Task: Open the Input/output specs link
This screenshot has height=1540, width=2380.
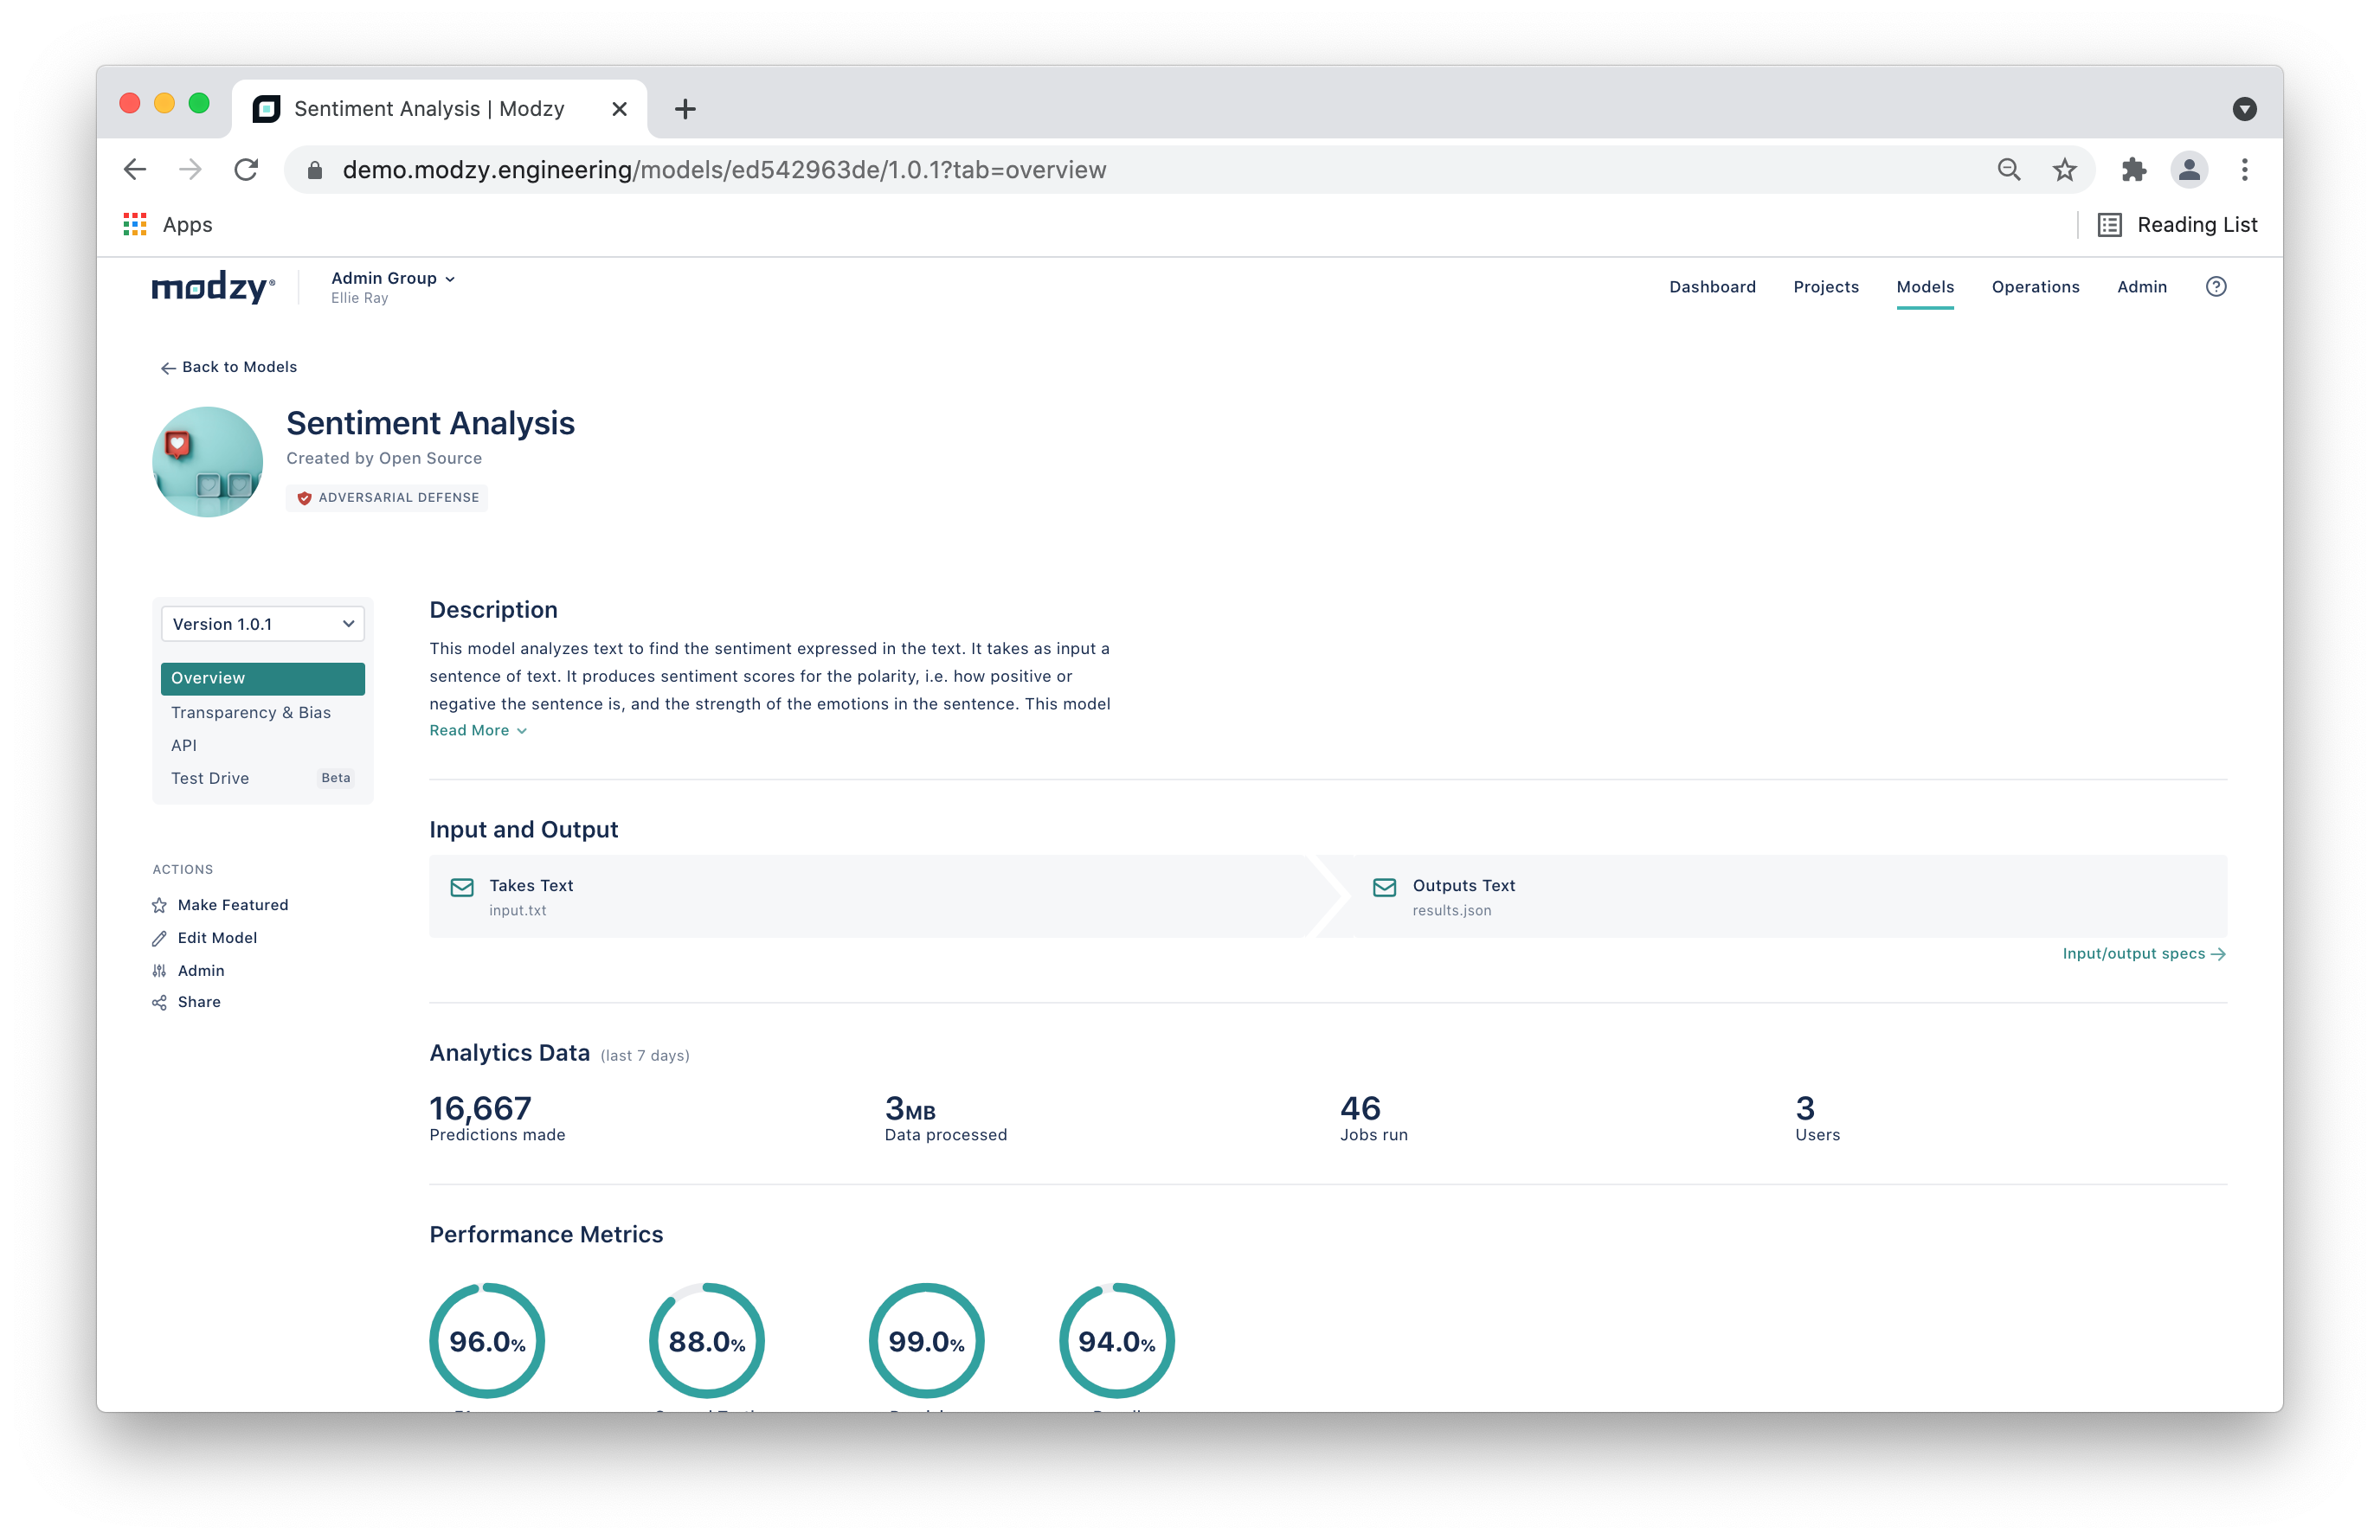Action: point(2143,953)
